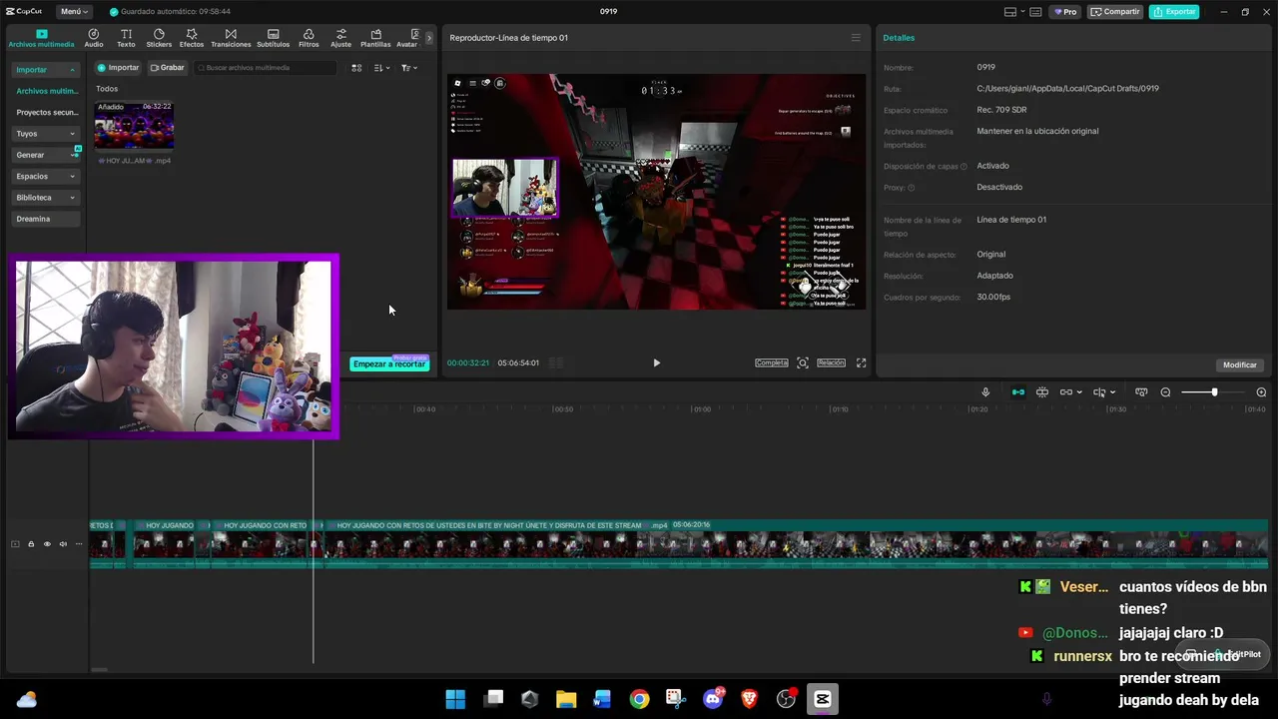Expand the Tuyos section
The image size is (1278, 719).
pos(45,133)
